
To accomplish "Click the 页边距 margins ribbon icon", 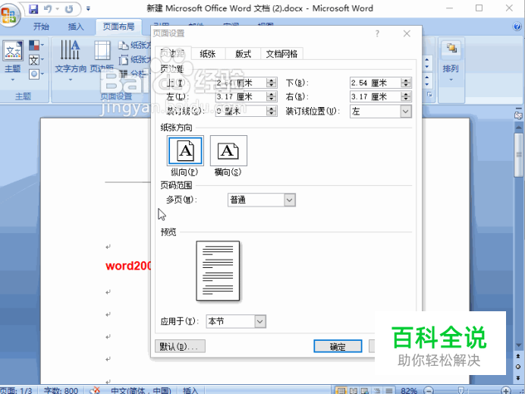I will (102, 50).
